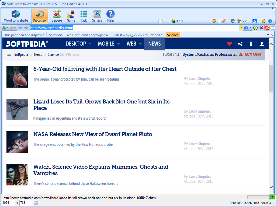Viewport: 277px width, 207px height.
Task: Click the colored cubes icon
Action: pyautogui.click(x=4, y=28)
